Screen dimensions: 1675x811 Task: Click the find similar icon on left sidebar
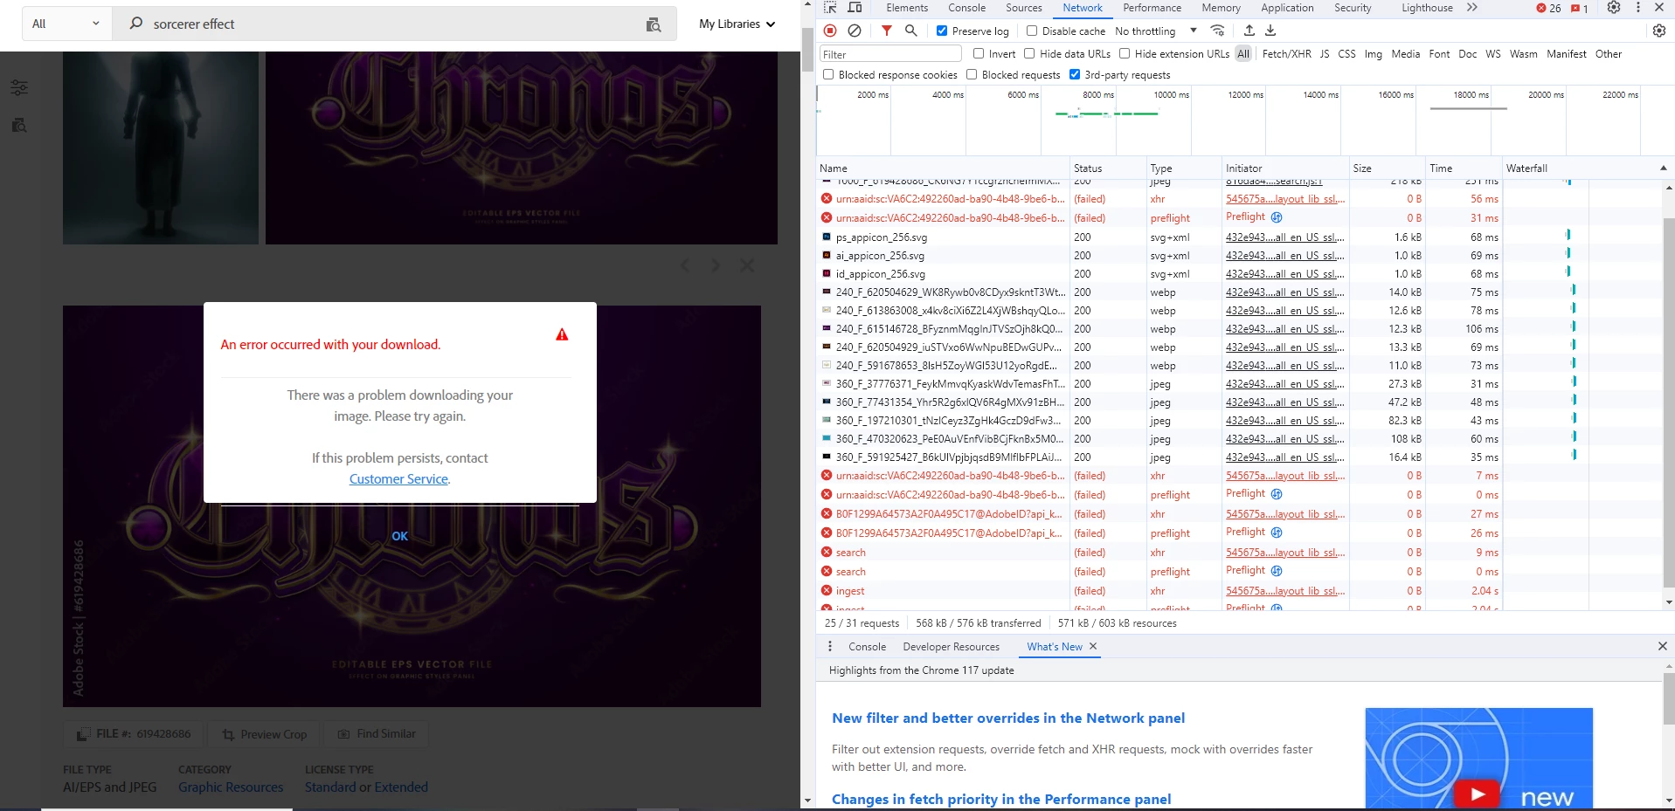(19, 125)
